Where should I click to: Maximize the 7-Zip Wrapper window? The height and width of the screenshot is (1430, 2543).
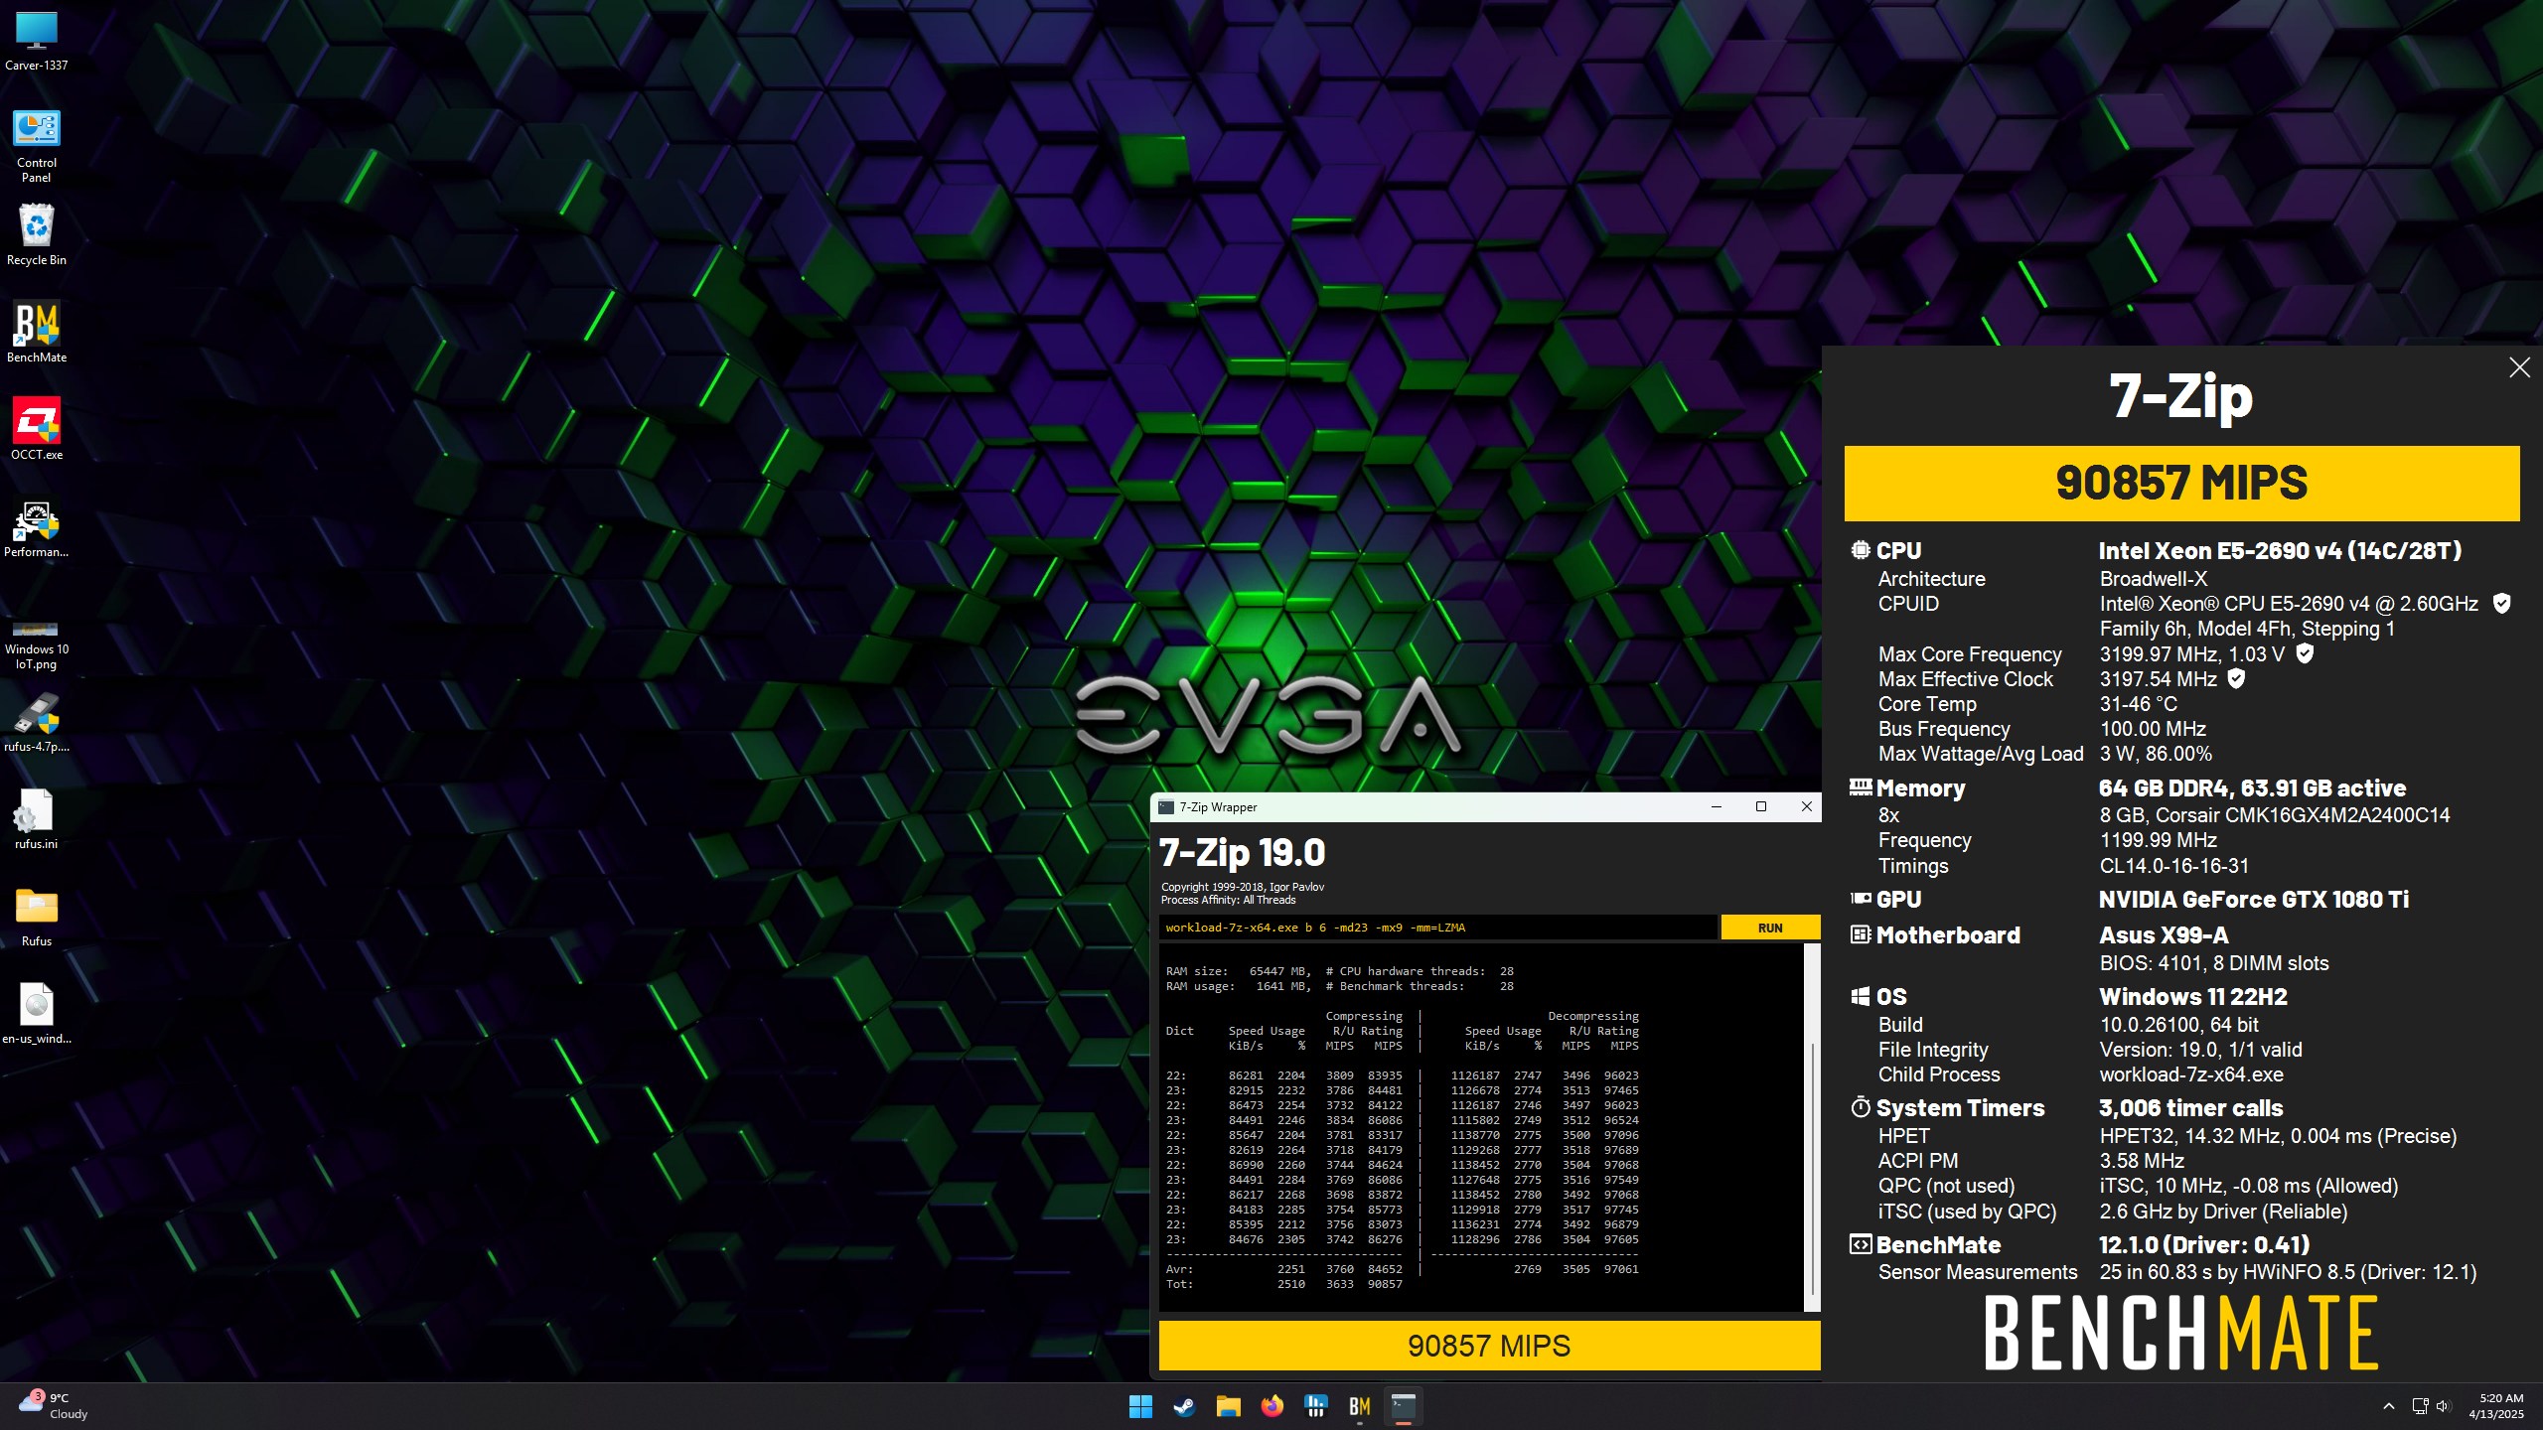tap(1761, 806)
